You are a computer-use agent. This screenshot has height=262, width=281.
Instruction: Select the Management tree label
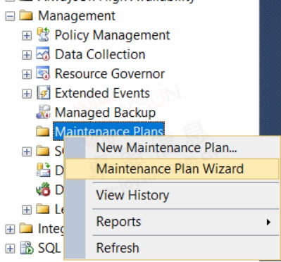click(x=77, y=16)
